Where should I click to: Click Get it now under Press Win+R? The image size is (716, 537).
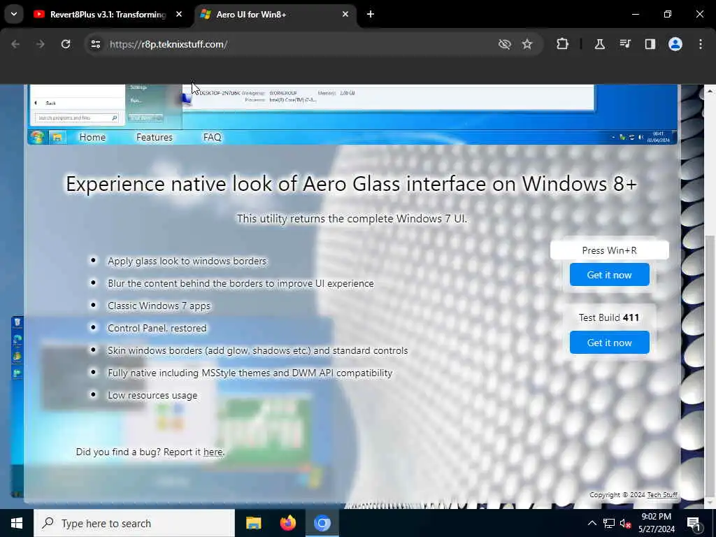(609, 275)
